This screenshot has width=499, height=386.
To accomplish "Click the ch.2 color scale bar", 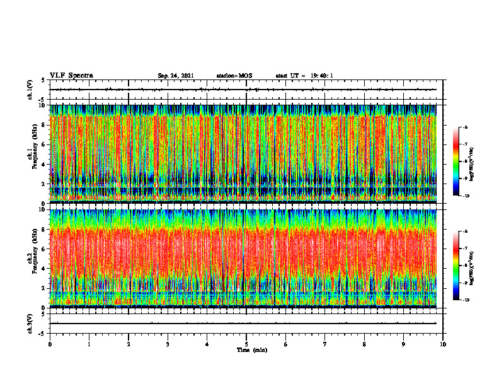I will click(456, 266).
